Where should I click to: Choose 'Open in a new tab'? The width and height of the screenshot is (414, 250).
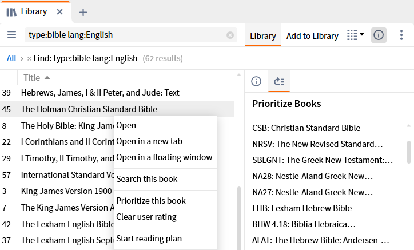click(x=149, y=141)
